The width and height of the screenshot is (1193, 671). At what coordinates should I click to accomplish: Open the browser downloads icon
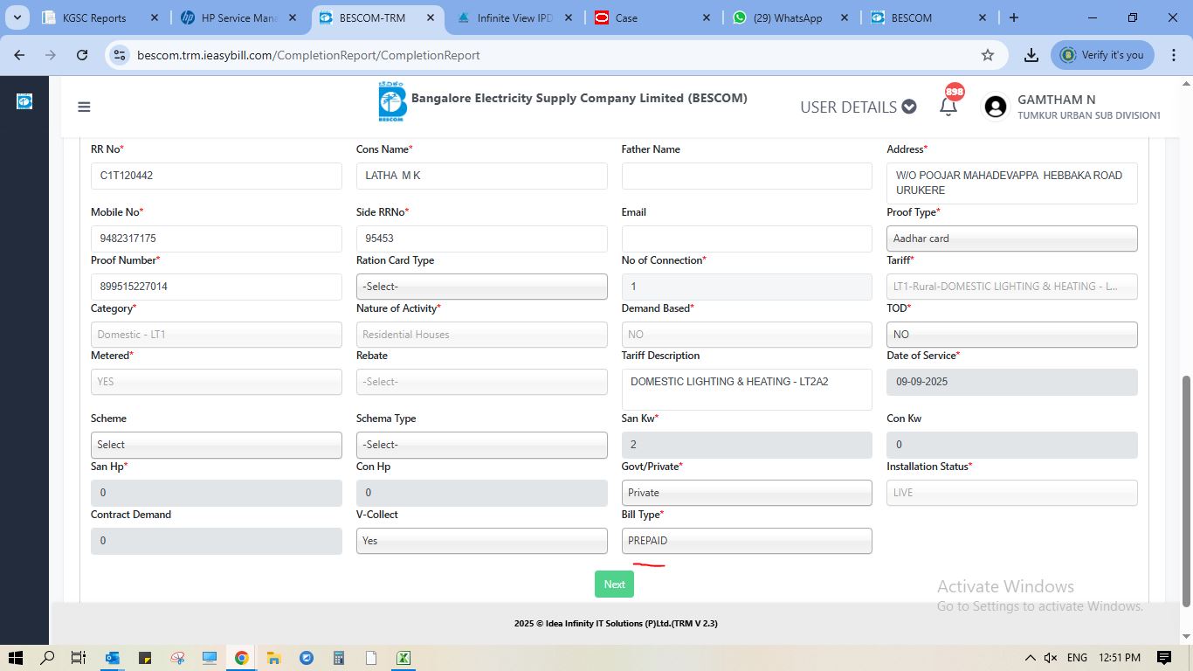pyautogui.click(x=1031, y=55)
